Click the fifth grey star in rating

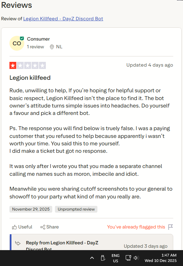pos(42,66)
